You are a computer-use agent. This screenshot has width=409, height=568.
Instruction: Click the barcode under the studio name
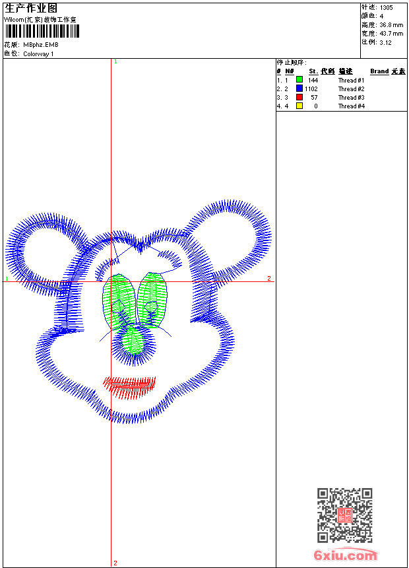pos(42,32)
